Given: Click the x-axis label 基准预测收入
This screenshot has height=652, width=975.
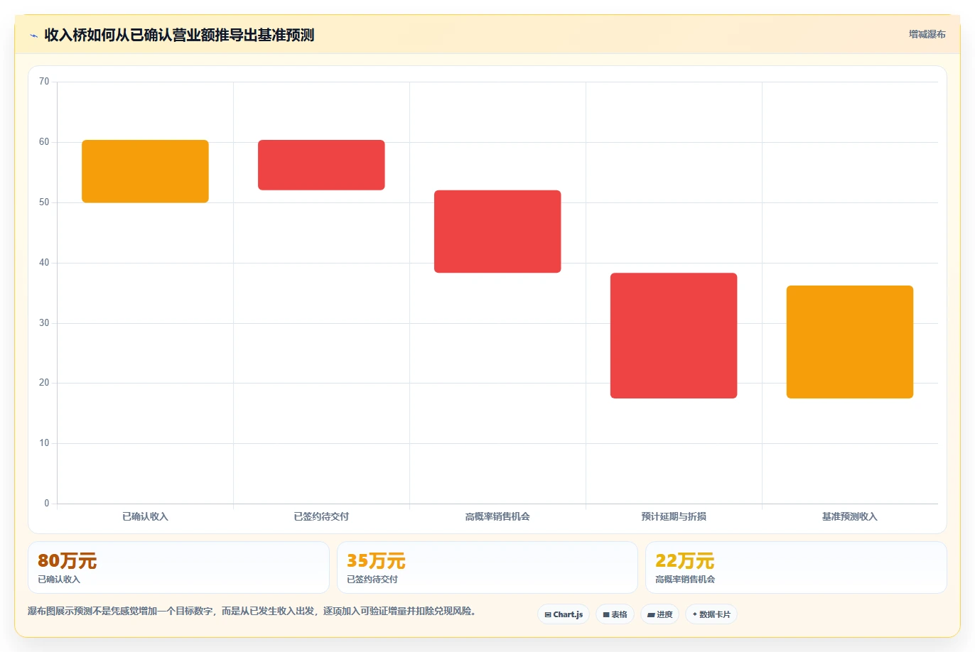Looking at the screenshot, I should (850, 516).
